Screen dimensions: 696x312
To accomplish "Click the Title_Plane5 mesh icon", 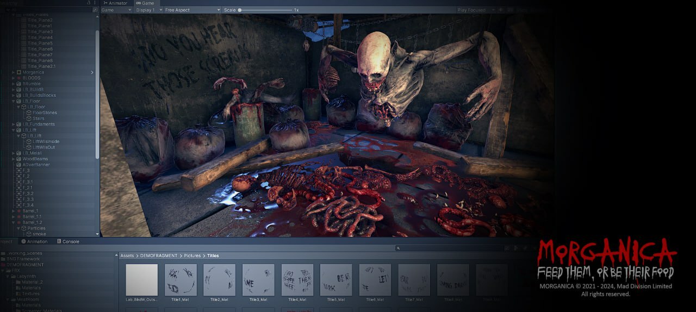I will [x=24, y=43].
